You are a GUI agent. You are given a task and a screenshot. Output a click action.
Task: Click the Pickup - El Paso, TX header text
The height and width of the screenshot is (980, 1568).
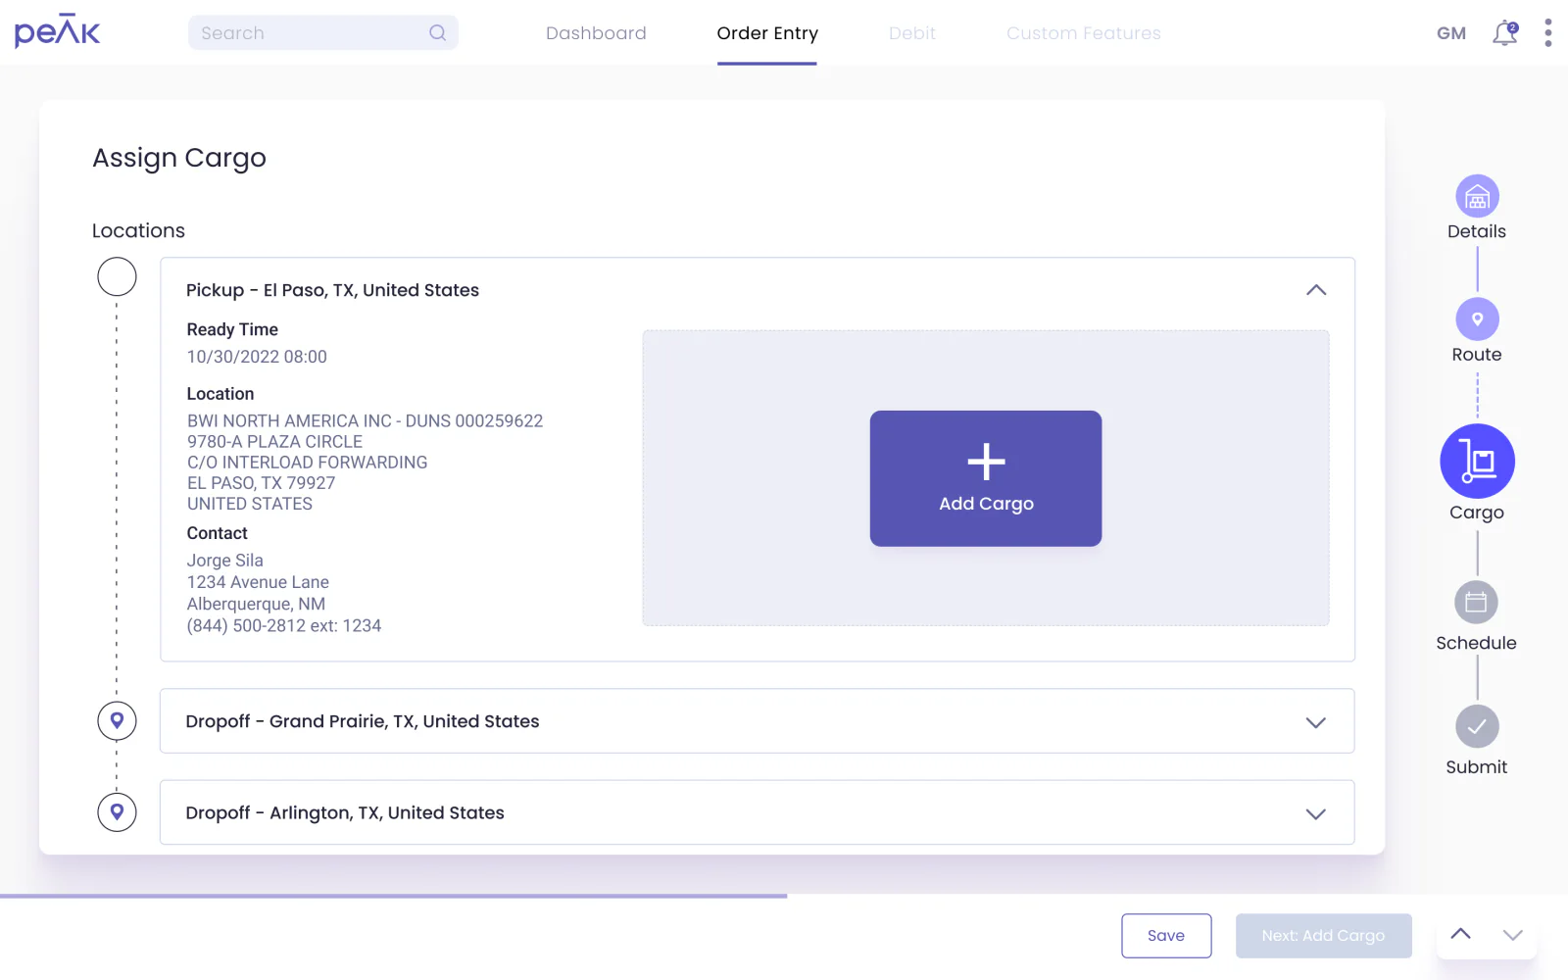click(332, 290)
